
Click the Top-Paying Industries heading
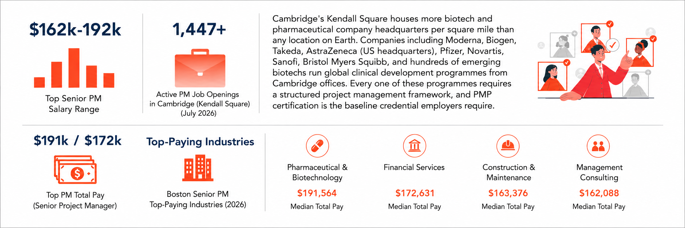click(x=200, y=142)
